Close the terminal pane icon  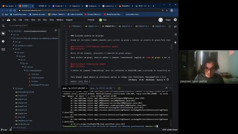pos(170,88)
